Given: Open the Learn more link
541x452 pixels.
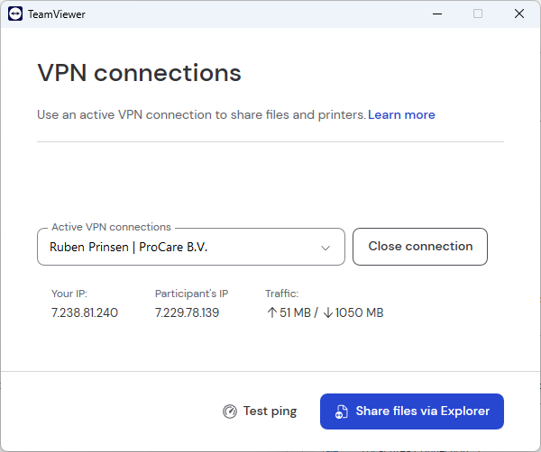Looking at the screenshot, I should point(401,115).
